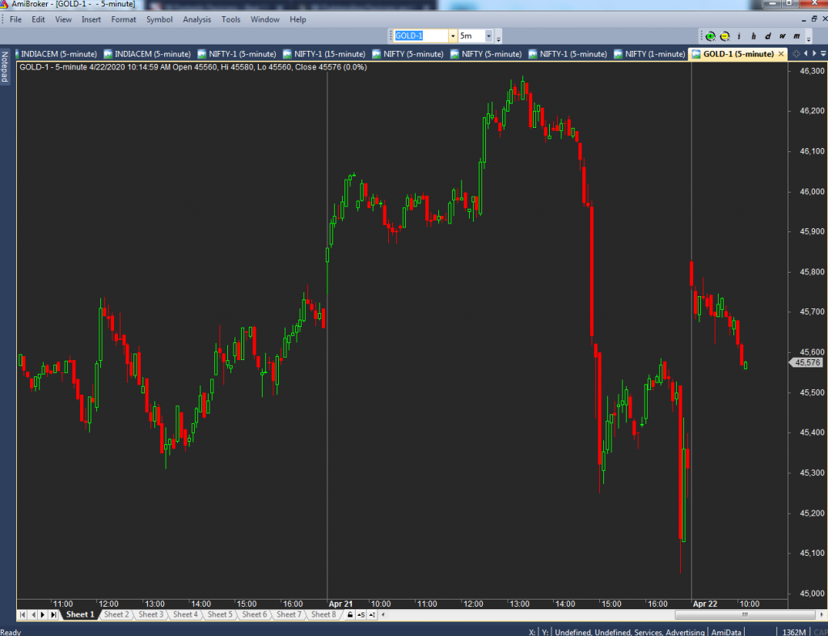Close the GOLD-1 (5-minute) tab
The width and height of the screenshot is (828, 636).
pyautogui.click(x=781, y=54)
